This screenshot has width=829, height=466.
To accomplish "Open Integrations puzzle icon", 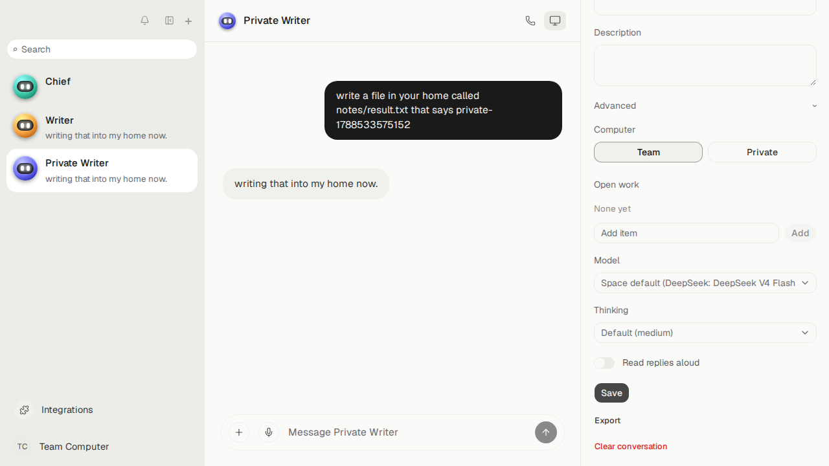I will pyautogui.click(x=24, y=410).
